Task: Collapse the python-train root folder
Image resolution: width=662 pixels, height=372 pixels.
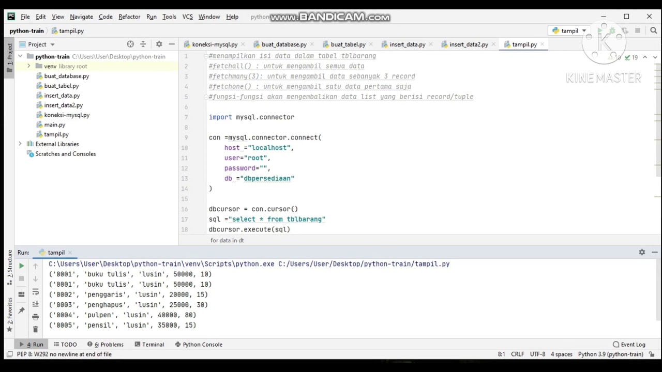Action: (x=20, y=56)
